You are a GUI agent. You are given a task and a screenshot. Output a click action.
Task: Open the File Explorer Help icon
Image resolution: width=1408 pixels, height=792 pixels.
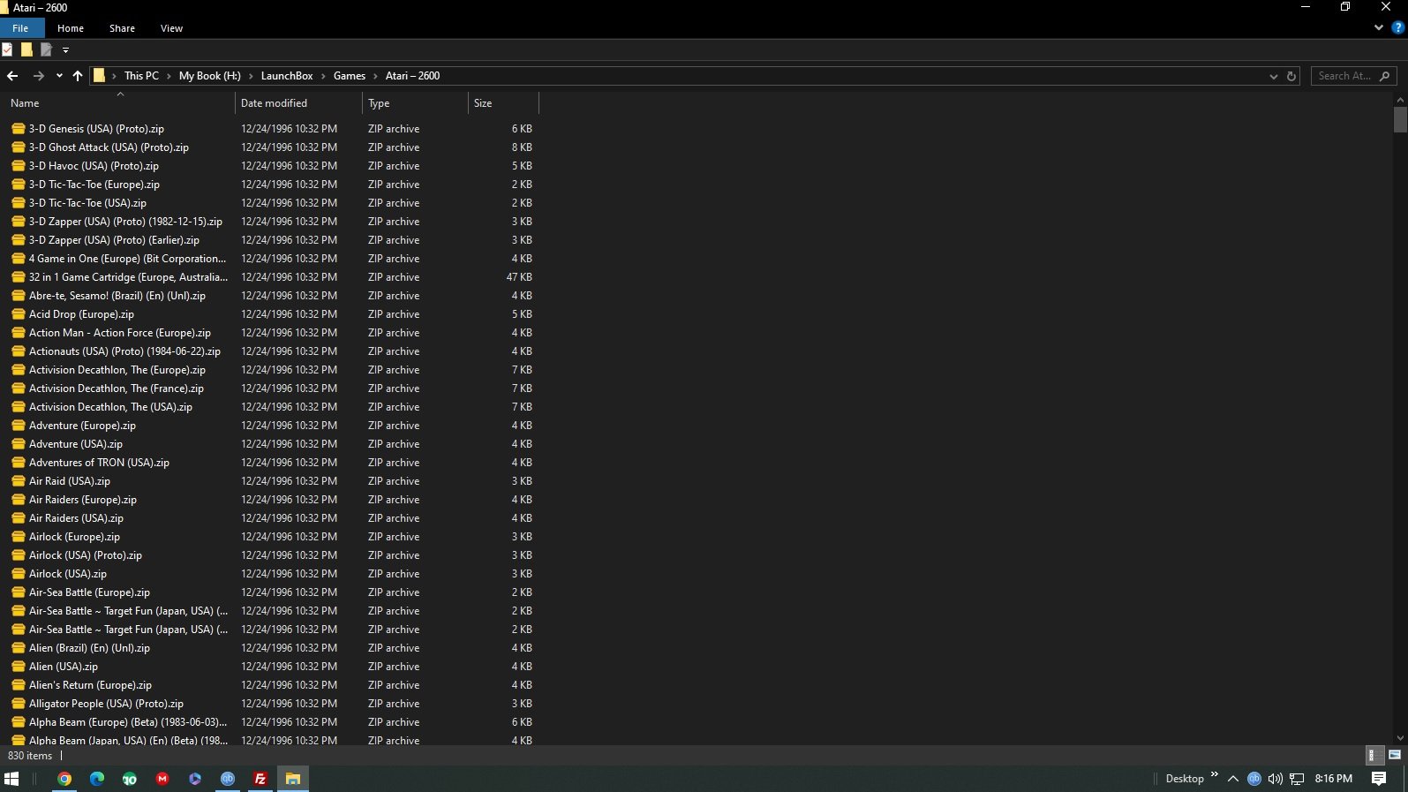click(x=1397, y=27)
